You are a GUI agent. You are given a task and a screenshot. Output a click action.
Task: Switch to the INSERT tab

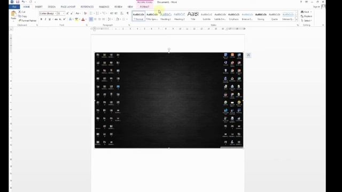coord(38,7)
